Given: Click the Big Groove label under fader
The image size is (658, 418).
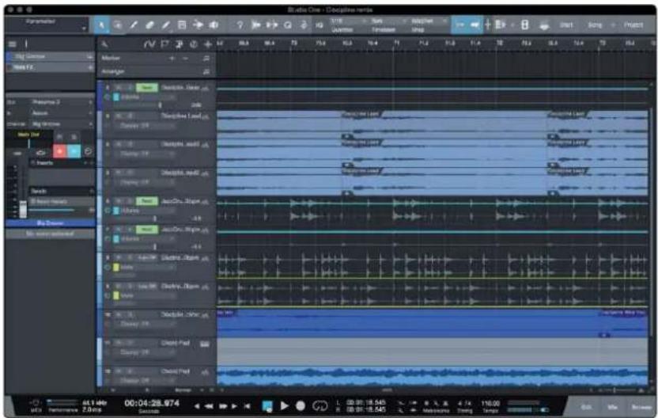Looking at the screenshot, I should tap(50, 223).
